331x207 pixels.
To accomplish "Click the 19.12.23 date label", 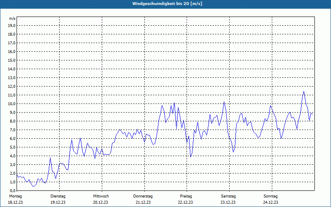I will click(x=58, y=202).
